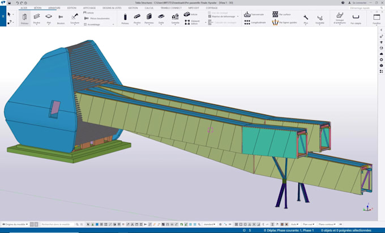The height and width of the screenshot is (233, 385).
Task: Open the Origine du modèle dropdown
Action: [15, 224]
